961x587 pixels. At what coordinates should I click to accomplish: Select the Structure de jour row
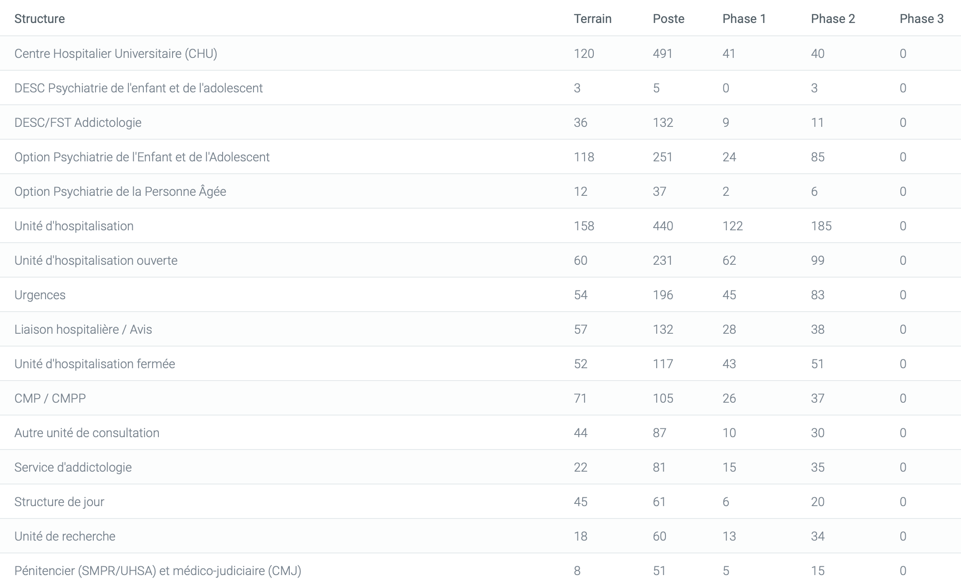coord(59,502)
